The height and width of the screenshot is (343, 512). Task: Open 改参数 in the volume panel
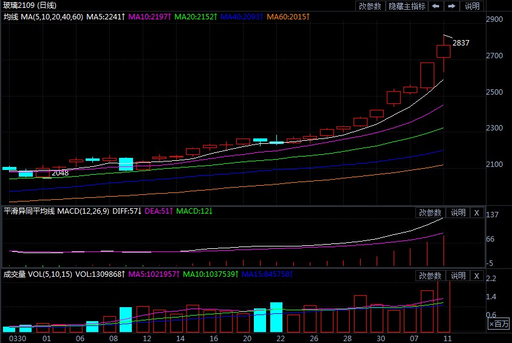pyautogui.click(x=430, y=276)
